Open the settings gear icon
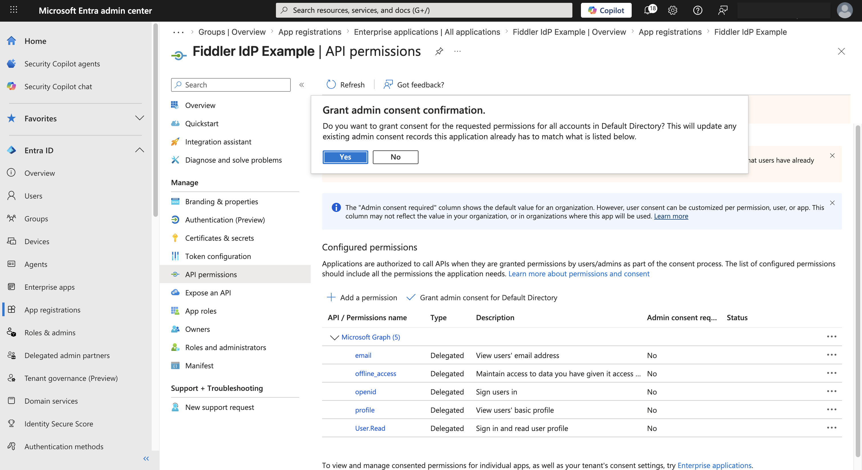Viewport: 862px width, 470px height. click(x=673, y=10)
